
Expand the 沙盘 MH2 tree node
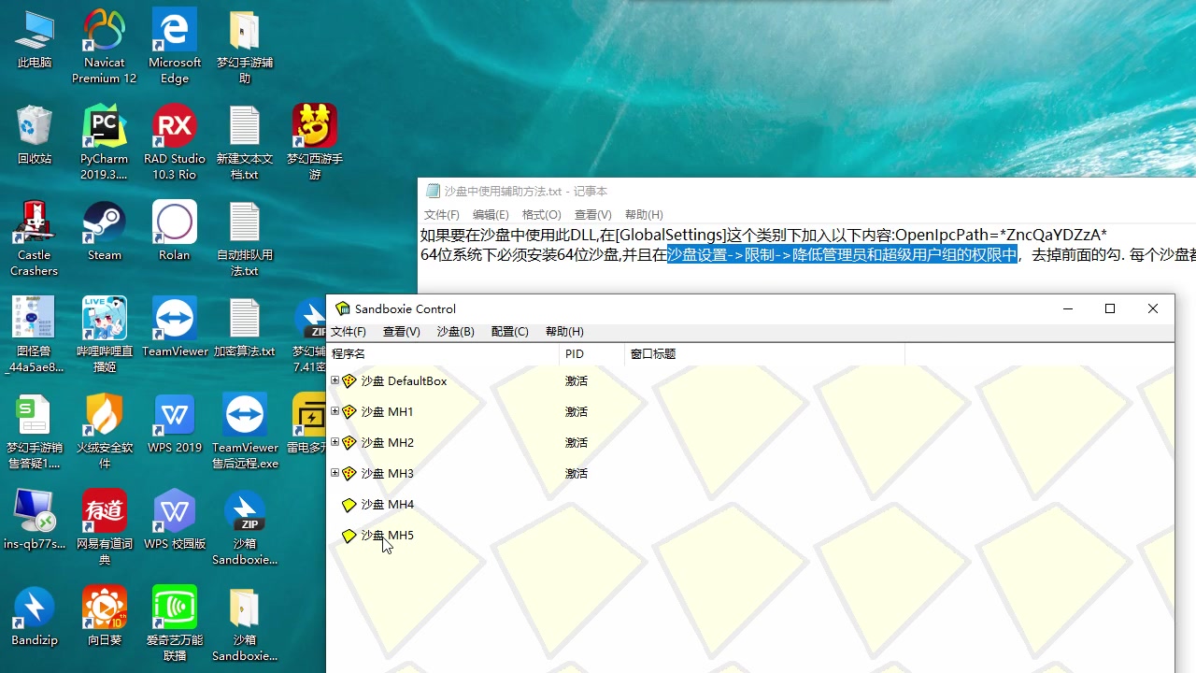(x=335, y=442)
